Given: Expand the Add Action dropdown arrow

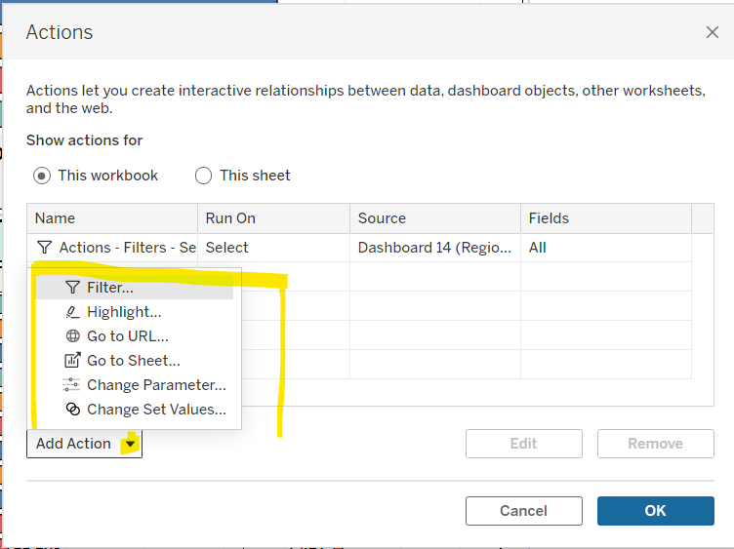Looking at the screenshot, I should (x=130, y=444).
